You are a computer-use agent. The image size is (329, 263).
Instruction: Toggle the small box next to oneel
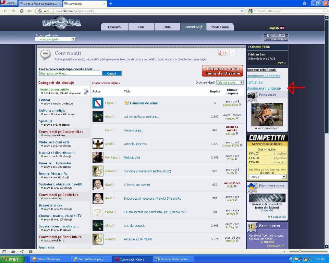pos(114,144)
